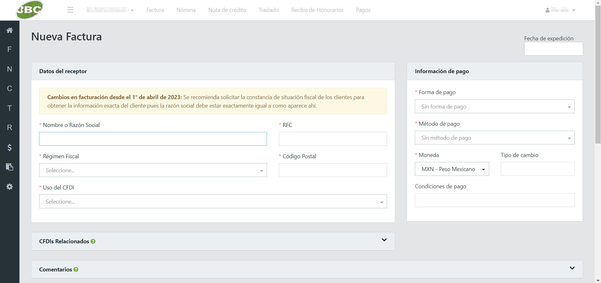Open the T sidebar shortcut
The width and height of the screenshot is (601, 283).
click(x=10, y=108)
